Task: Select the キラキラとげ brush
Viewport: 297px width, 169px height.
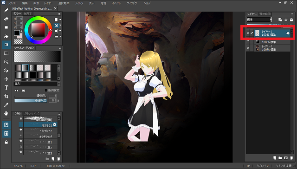Action: click(x=38, y=136)
